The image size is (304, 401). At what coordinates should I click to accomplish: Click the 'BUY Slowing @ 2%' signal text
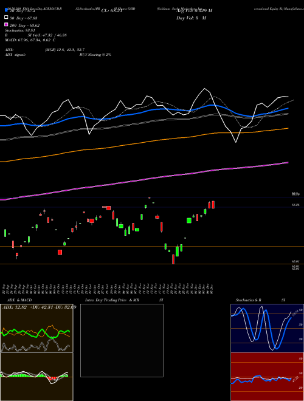pyautogui.click(x=95, y=55)
